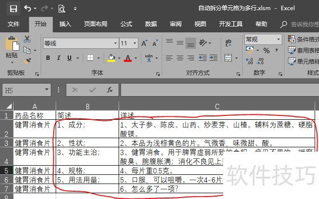Open Clipboard pane launcher in 剪贴板 group
This screenshot has height=199, width=319.
click(x=37, y=74)
